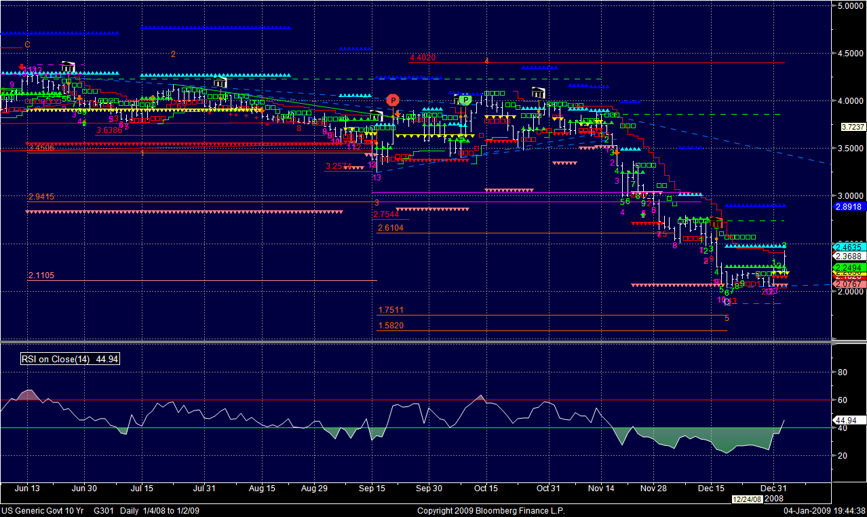Open the bank event icon above Jun 13 bars
The width and height of the screenshot is (867, 517).
68,66
